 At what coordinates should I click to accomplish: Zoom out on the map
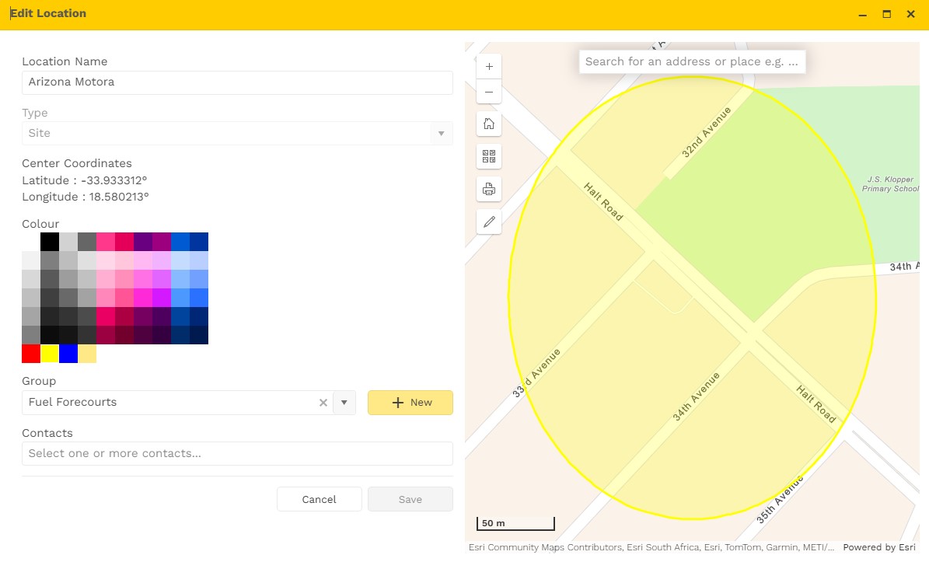tap(489, 92)
